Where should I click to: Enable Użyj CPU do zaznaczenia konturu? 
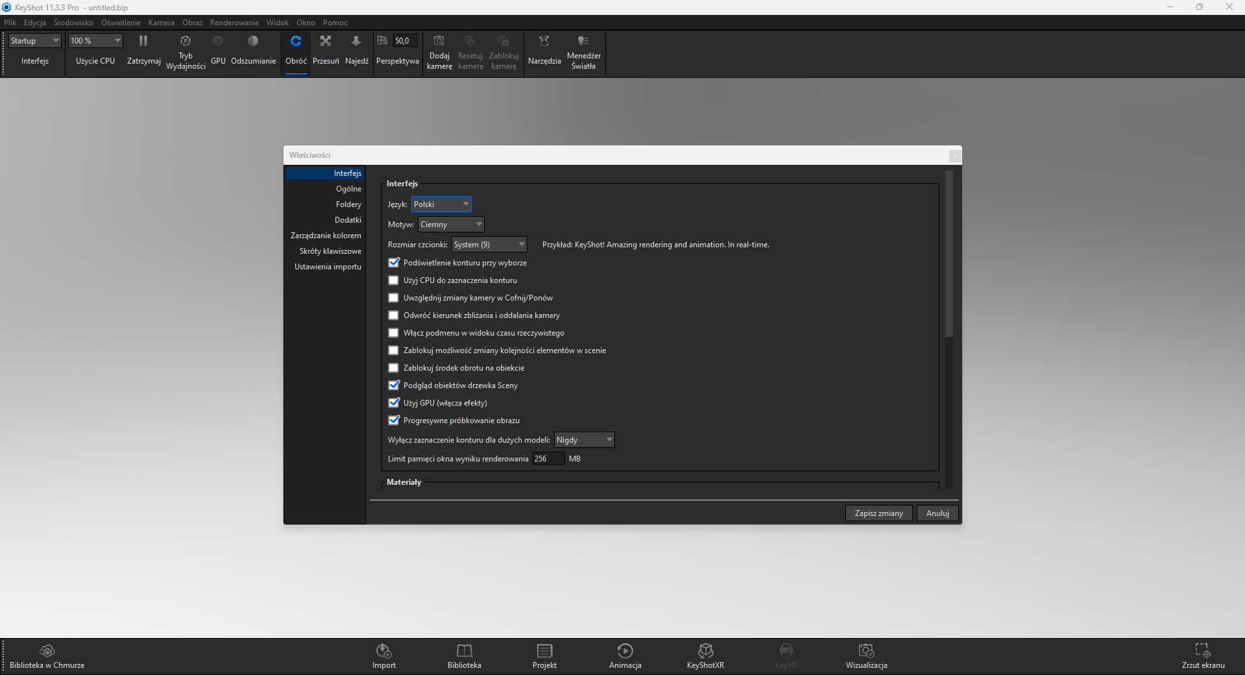pyautogui.click(x=393, y=280)
